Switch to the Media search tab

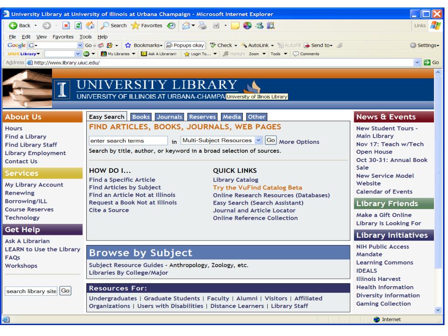tap(232, 116)
